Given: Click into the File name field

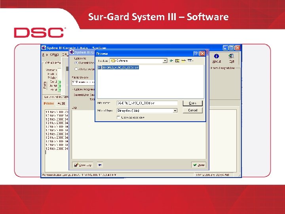Looking at the screenshot, I should click(x=147, y=103).
